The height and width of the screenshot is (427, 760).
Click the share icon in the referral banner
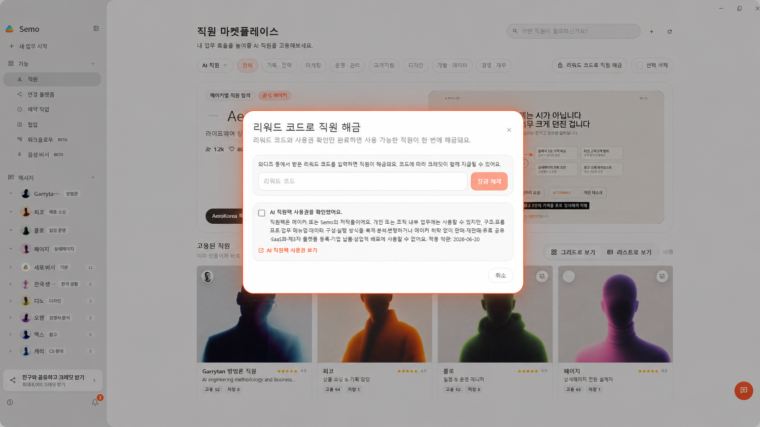13,380
